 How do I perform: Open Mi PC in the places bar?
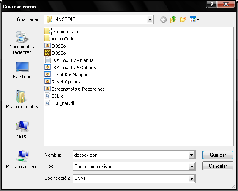[22, 130]
